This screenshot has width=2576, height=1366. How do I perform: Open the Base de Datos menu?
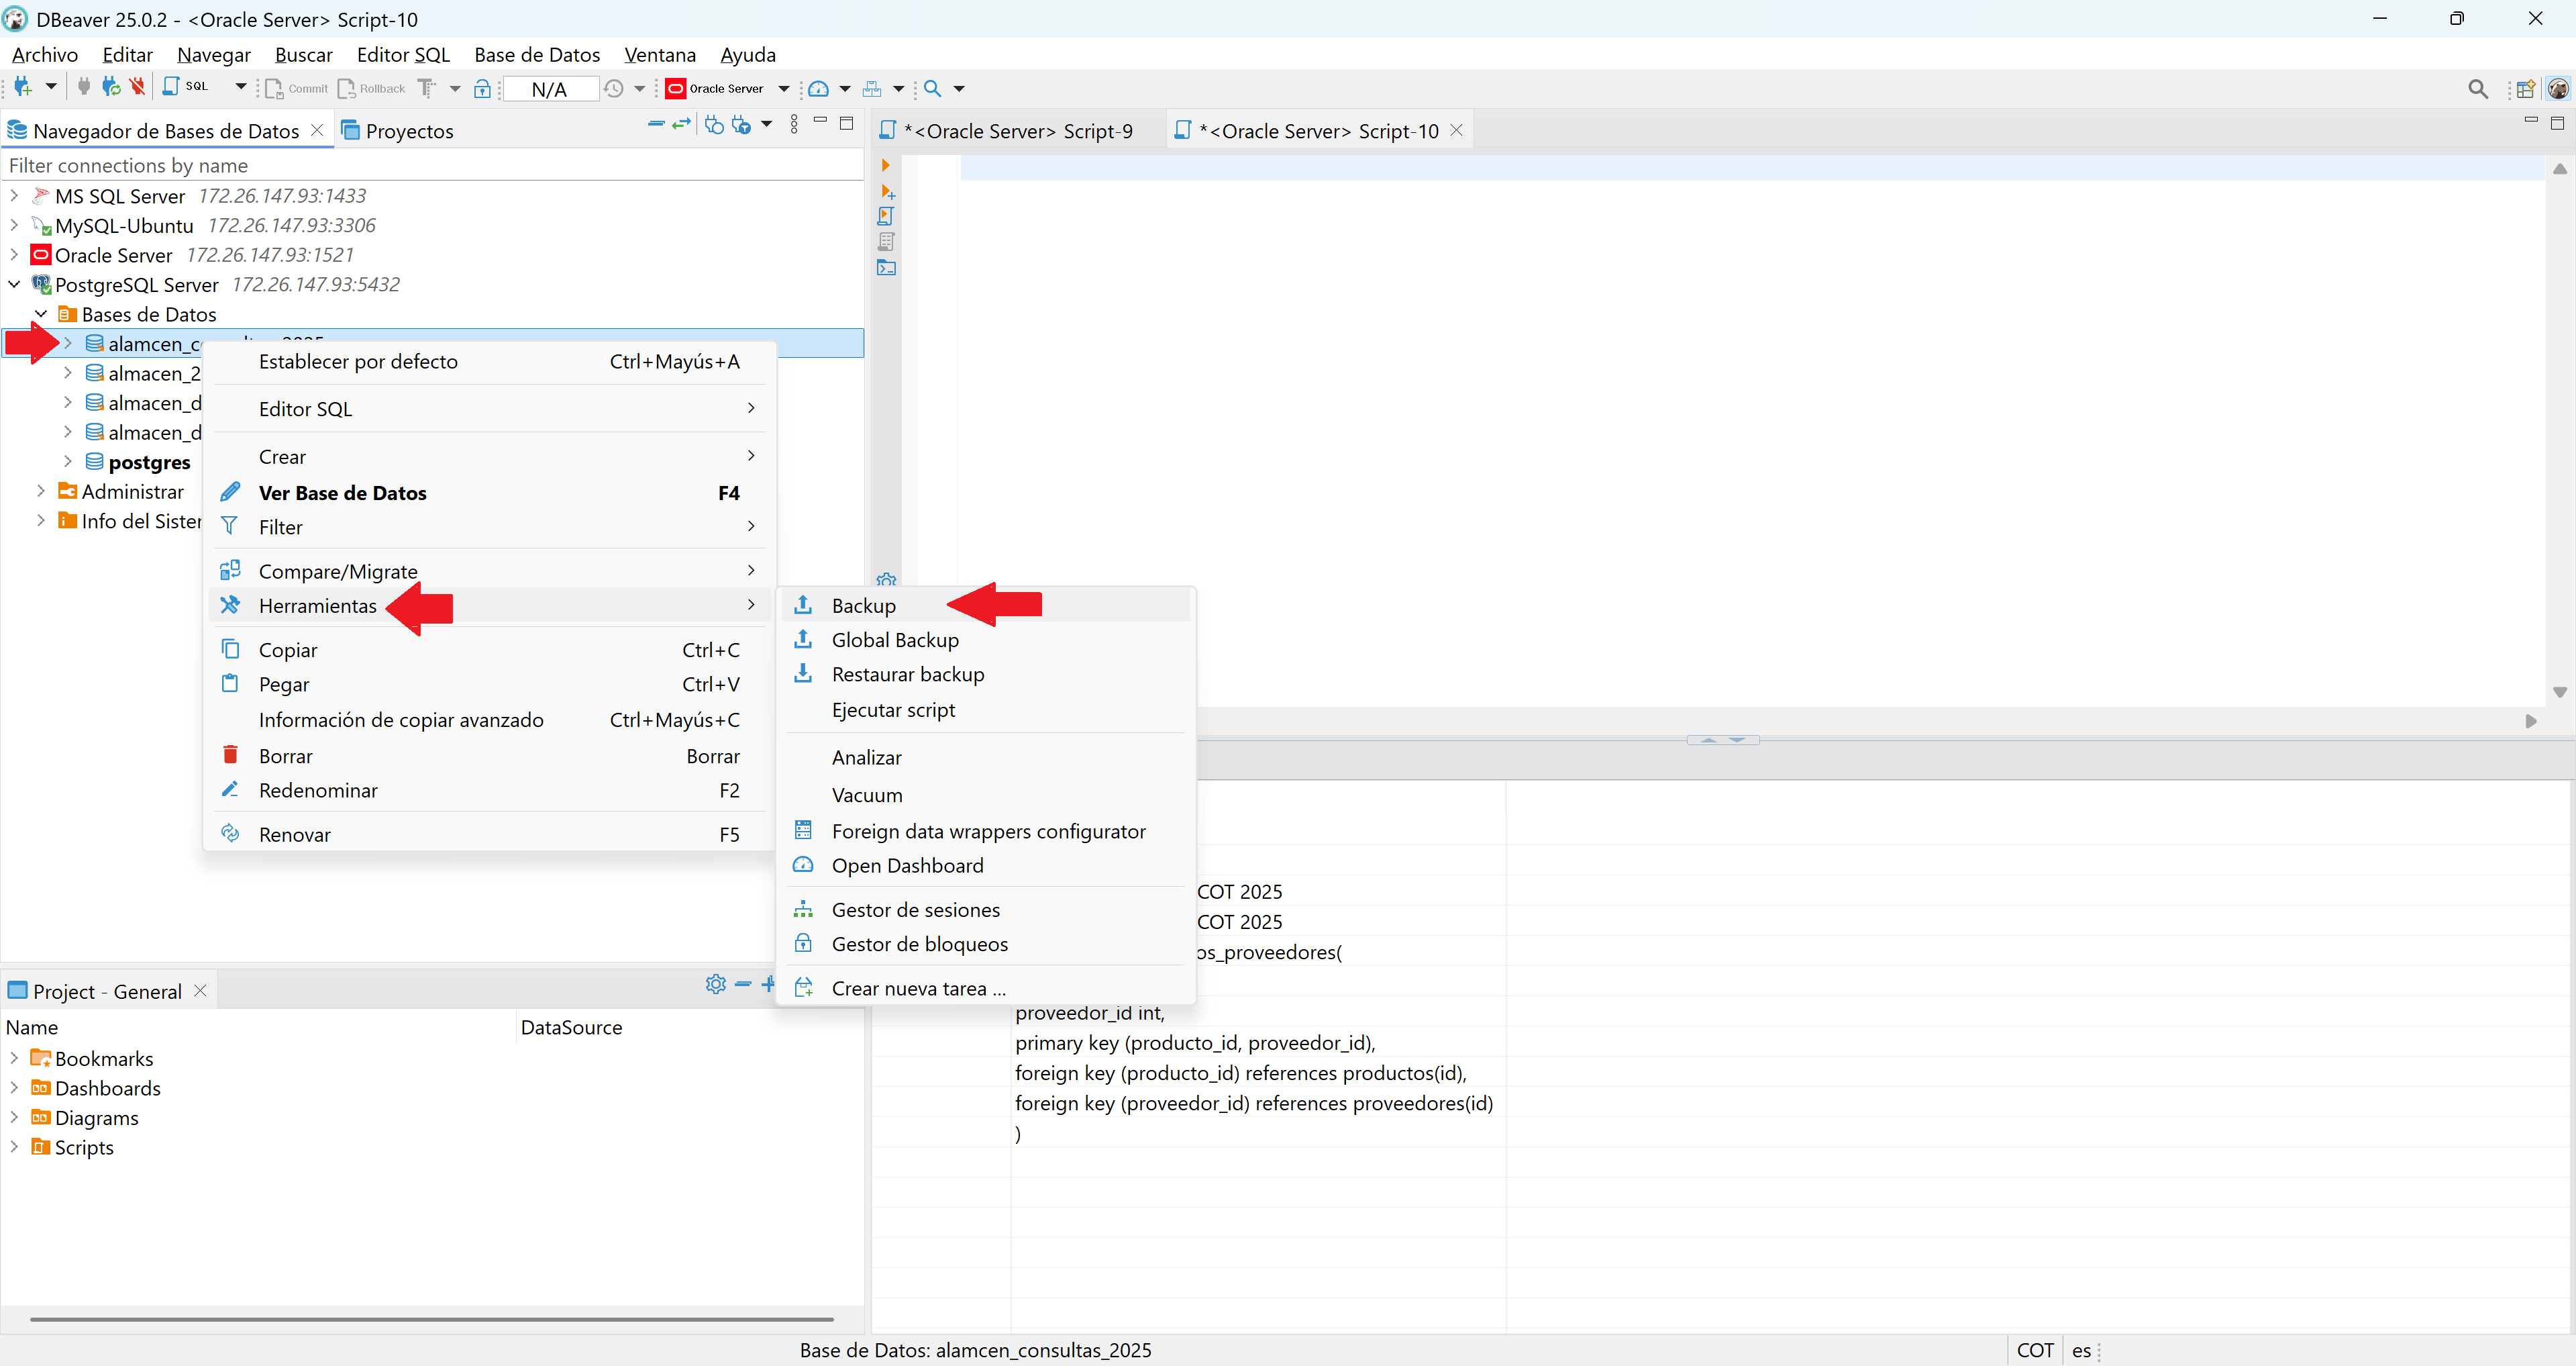(537, 55)
